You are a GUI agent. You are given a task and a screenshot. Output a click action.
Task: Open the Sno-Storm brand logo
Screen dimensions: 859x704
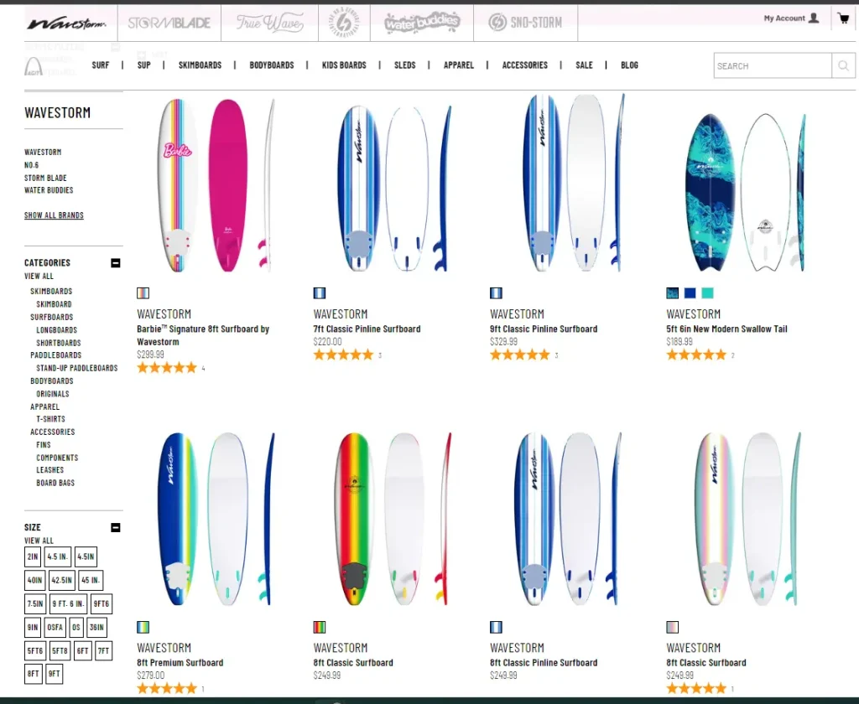click(525, 23)
